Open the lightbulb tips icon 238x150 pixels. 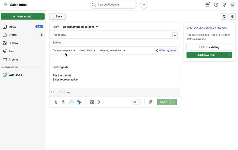224,5
